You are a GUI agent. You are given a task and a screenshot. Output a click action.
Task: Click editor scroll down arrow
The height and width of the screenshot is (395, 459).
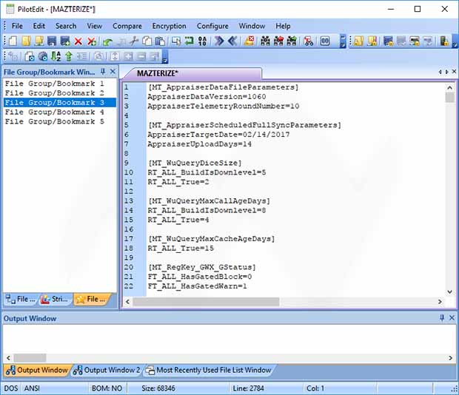pyautogui.click(x=450, y=291)
